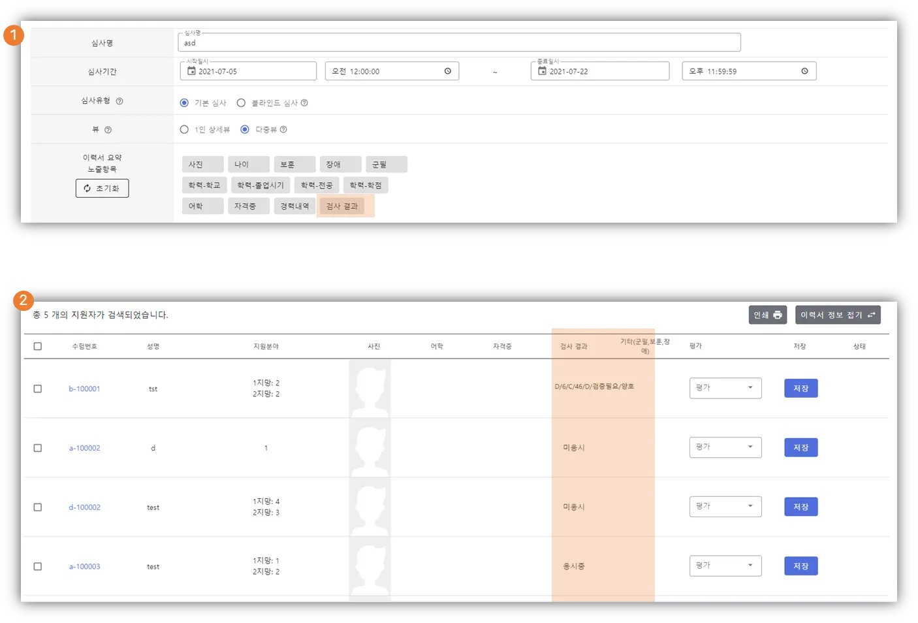Toggle the 학력-졸업시기 chip
The image size is (918, 623).
point(261,185)
